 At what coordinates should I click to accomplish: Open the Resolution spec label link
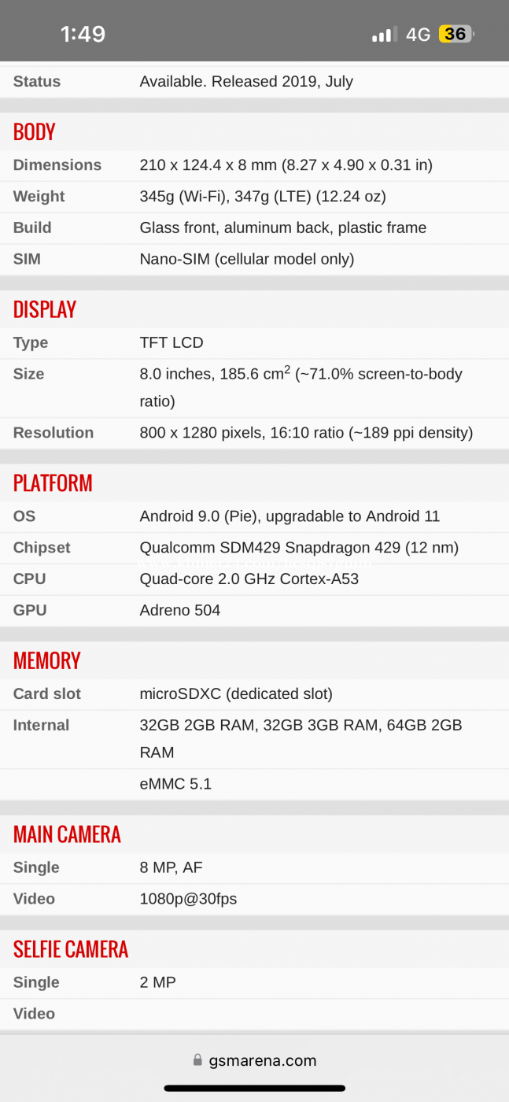pos(53,432)
